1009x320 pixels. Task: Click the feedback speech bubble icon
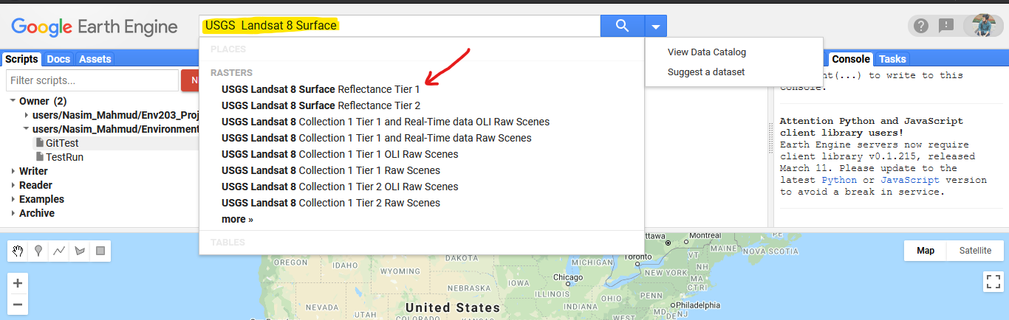[x=946, y=27]
